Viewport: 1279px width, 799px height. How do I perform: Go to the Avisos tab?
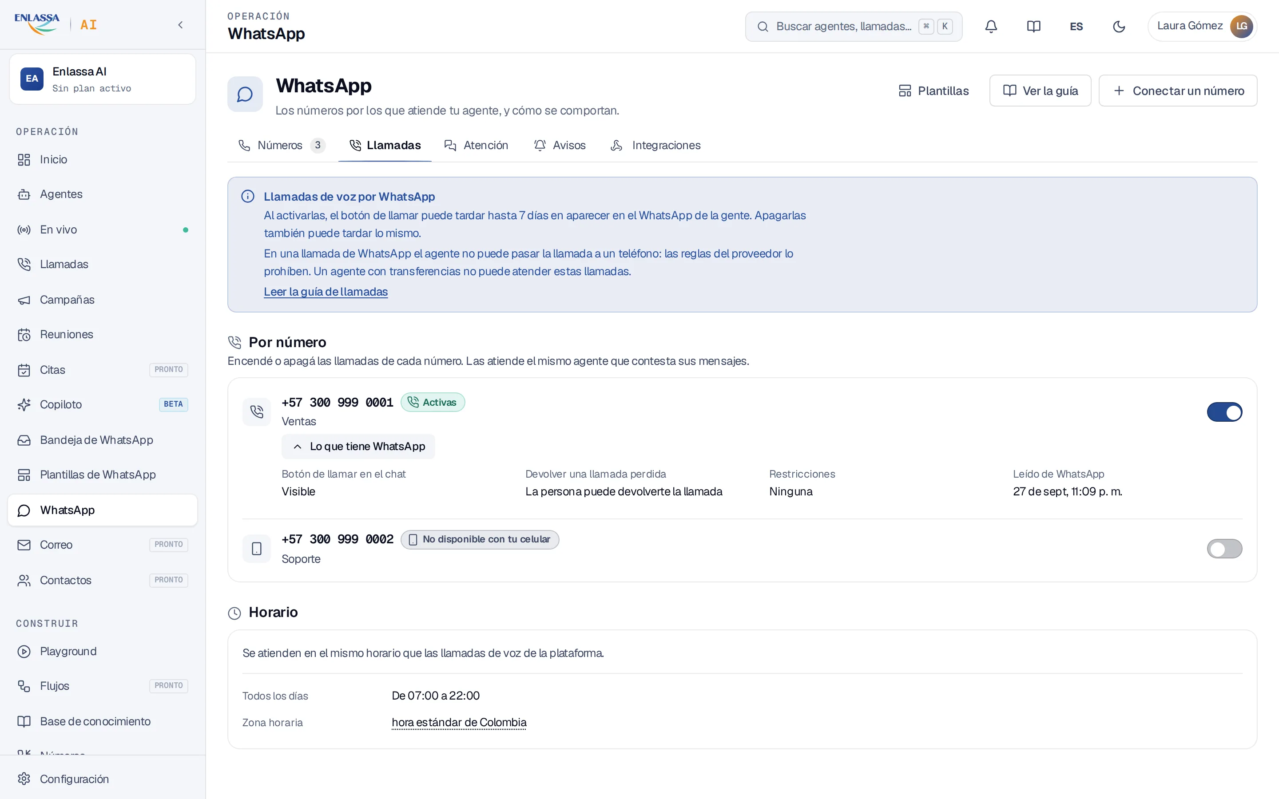[x=560, y=145]
